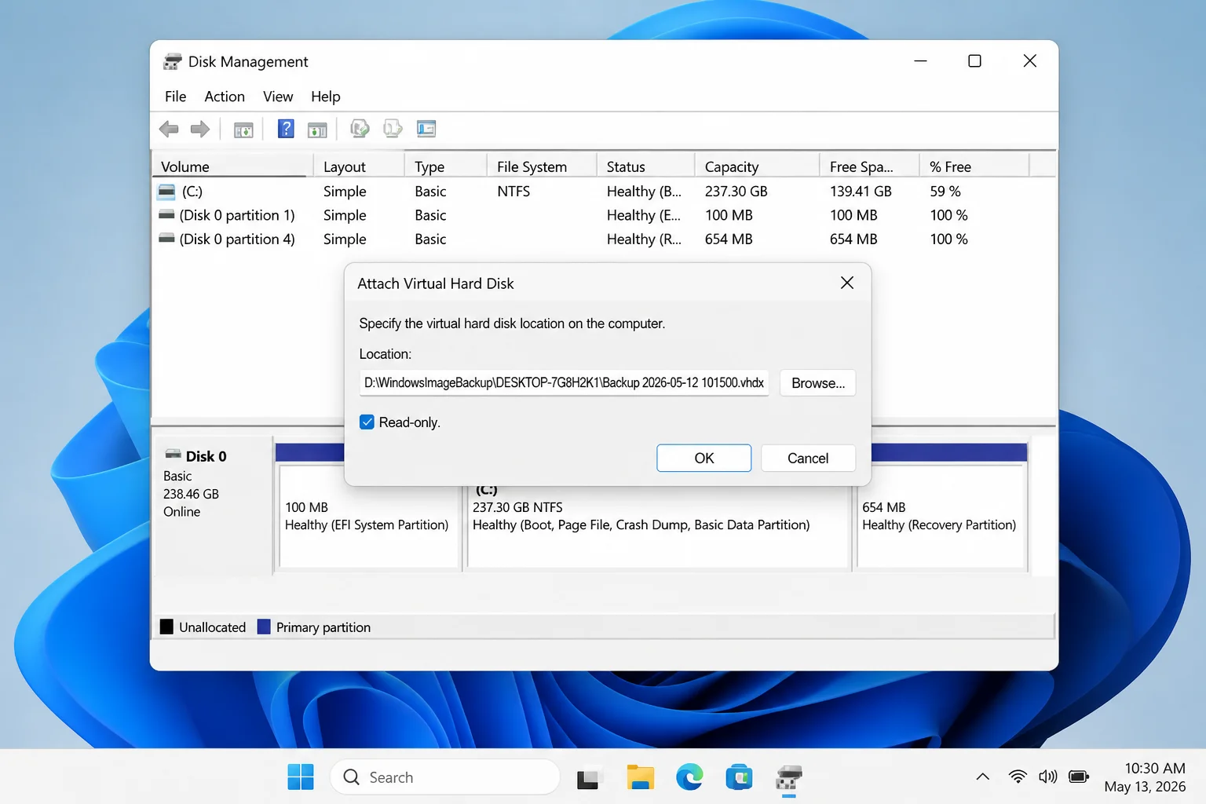Image resolution: width=1206 pixels, height=804 pixels.
Task: Sort by the Layout column header
Action: (x=359, y=166)
